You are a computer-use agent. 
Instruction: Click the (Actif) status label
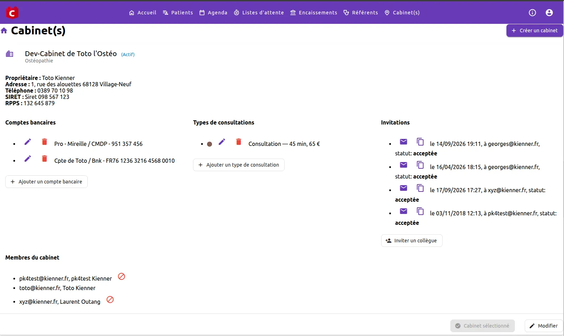128,54
